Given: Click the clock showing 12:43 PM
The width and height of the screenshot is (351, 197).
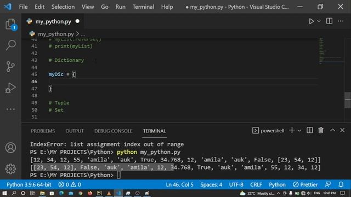Looking at the screenshot, I should 329,193.
